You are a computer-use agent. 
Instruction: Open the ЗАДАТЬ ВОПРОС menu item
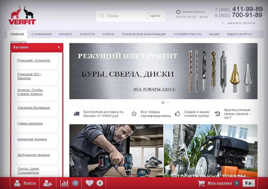click(x=240, y=34)
